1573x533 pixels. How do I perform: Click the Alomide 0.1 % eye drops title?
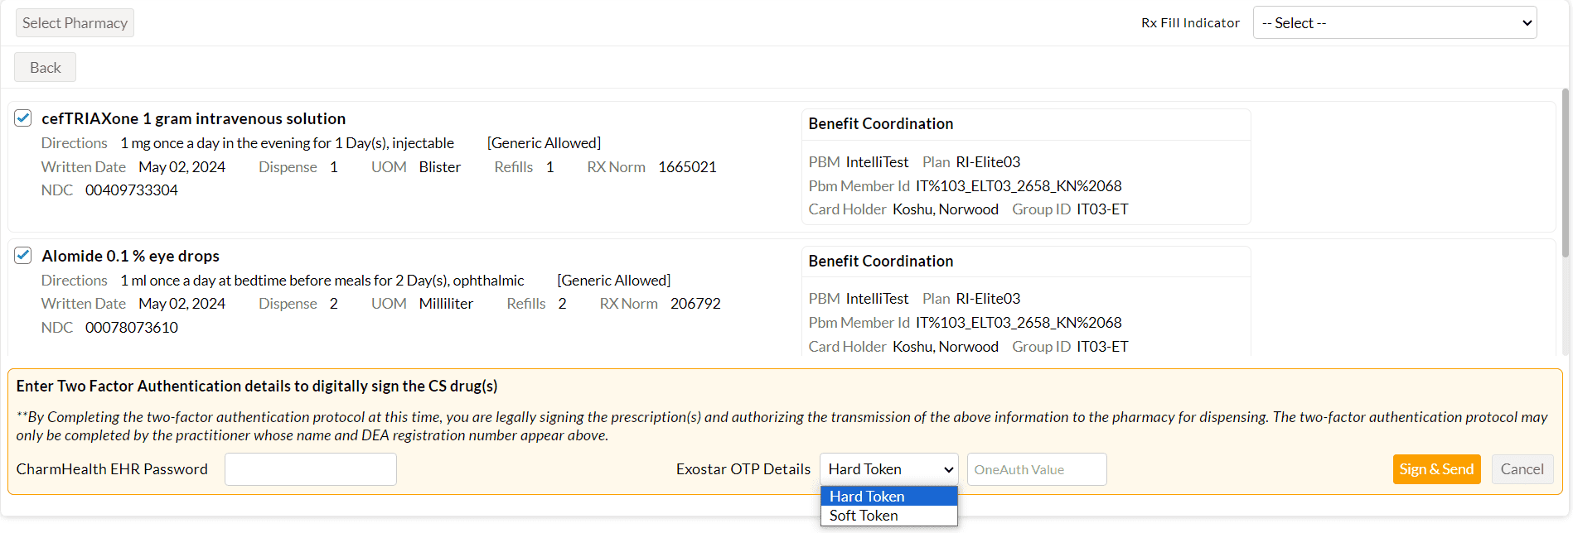click(x=130, y=256)
